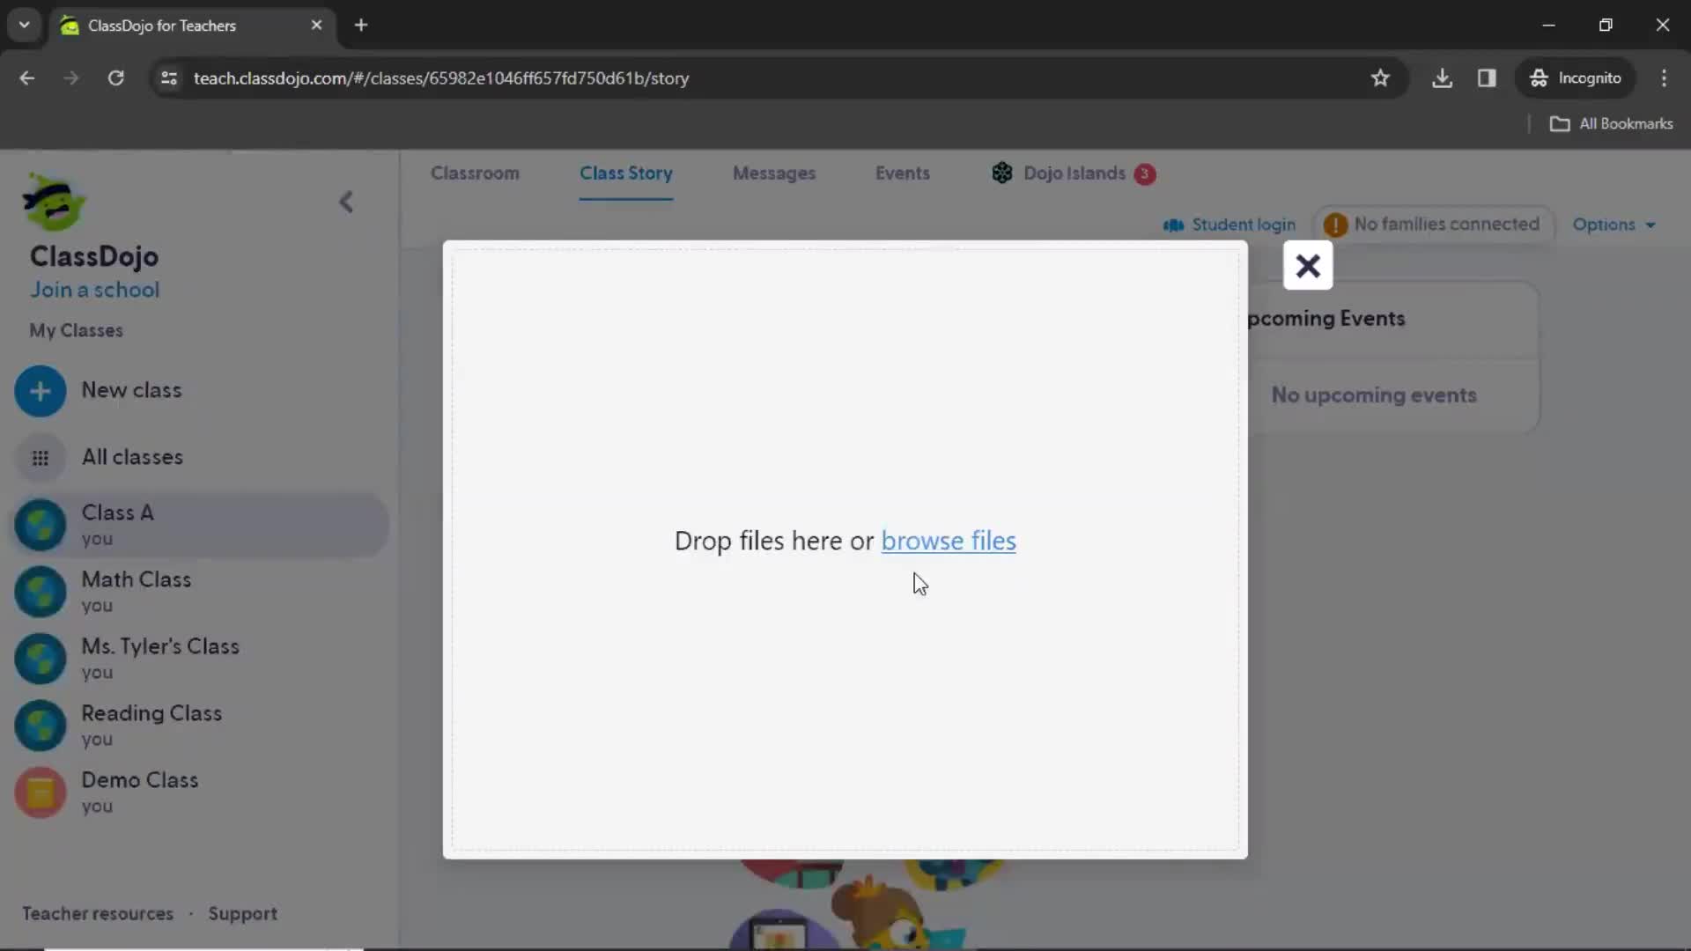Viewport: 1691px width, 951px height.
Task: Click the Student login icon
Action: (x=1174, y=223)
